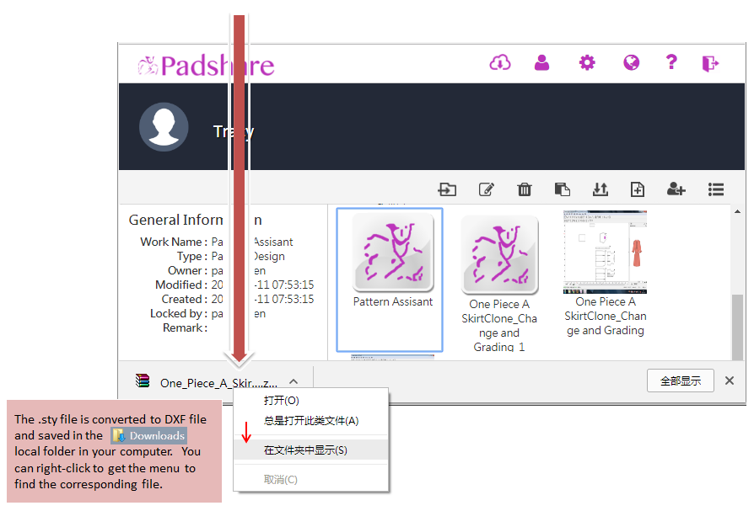754x511 pixels.
Task: Click the upload/download arrows toolbar icon
Action: pyautogui.click(x=601, y=189)
